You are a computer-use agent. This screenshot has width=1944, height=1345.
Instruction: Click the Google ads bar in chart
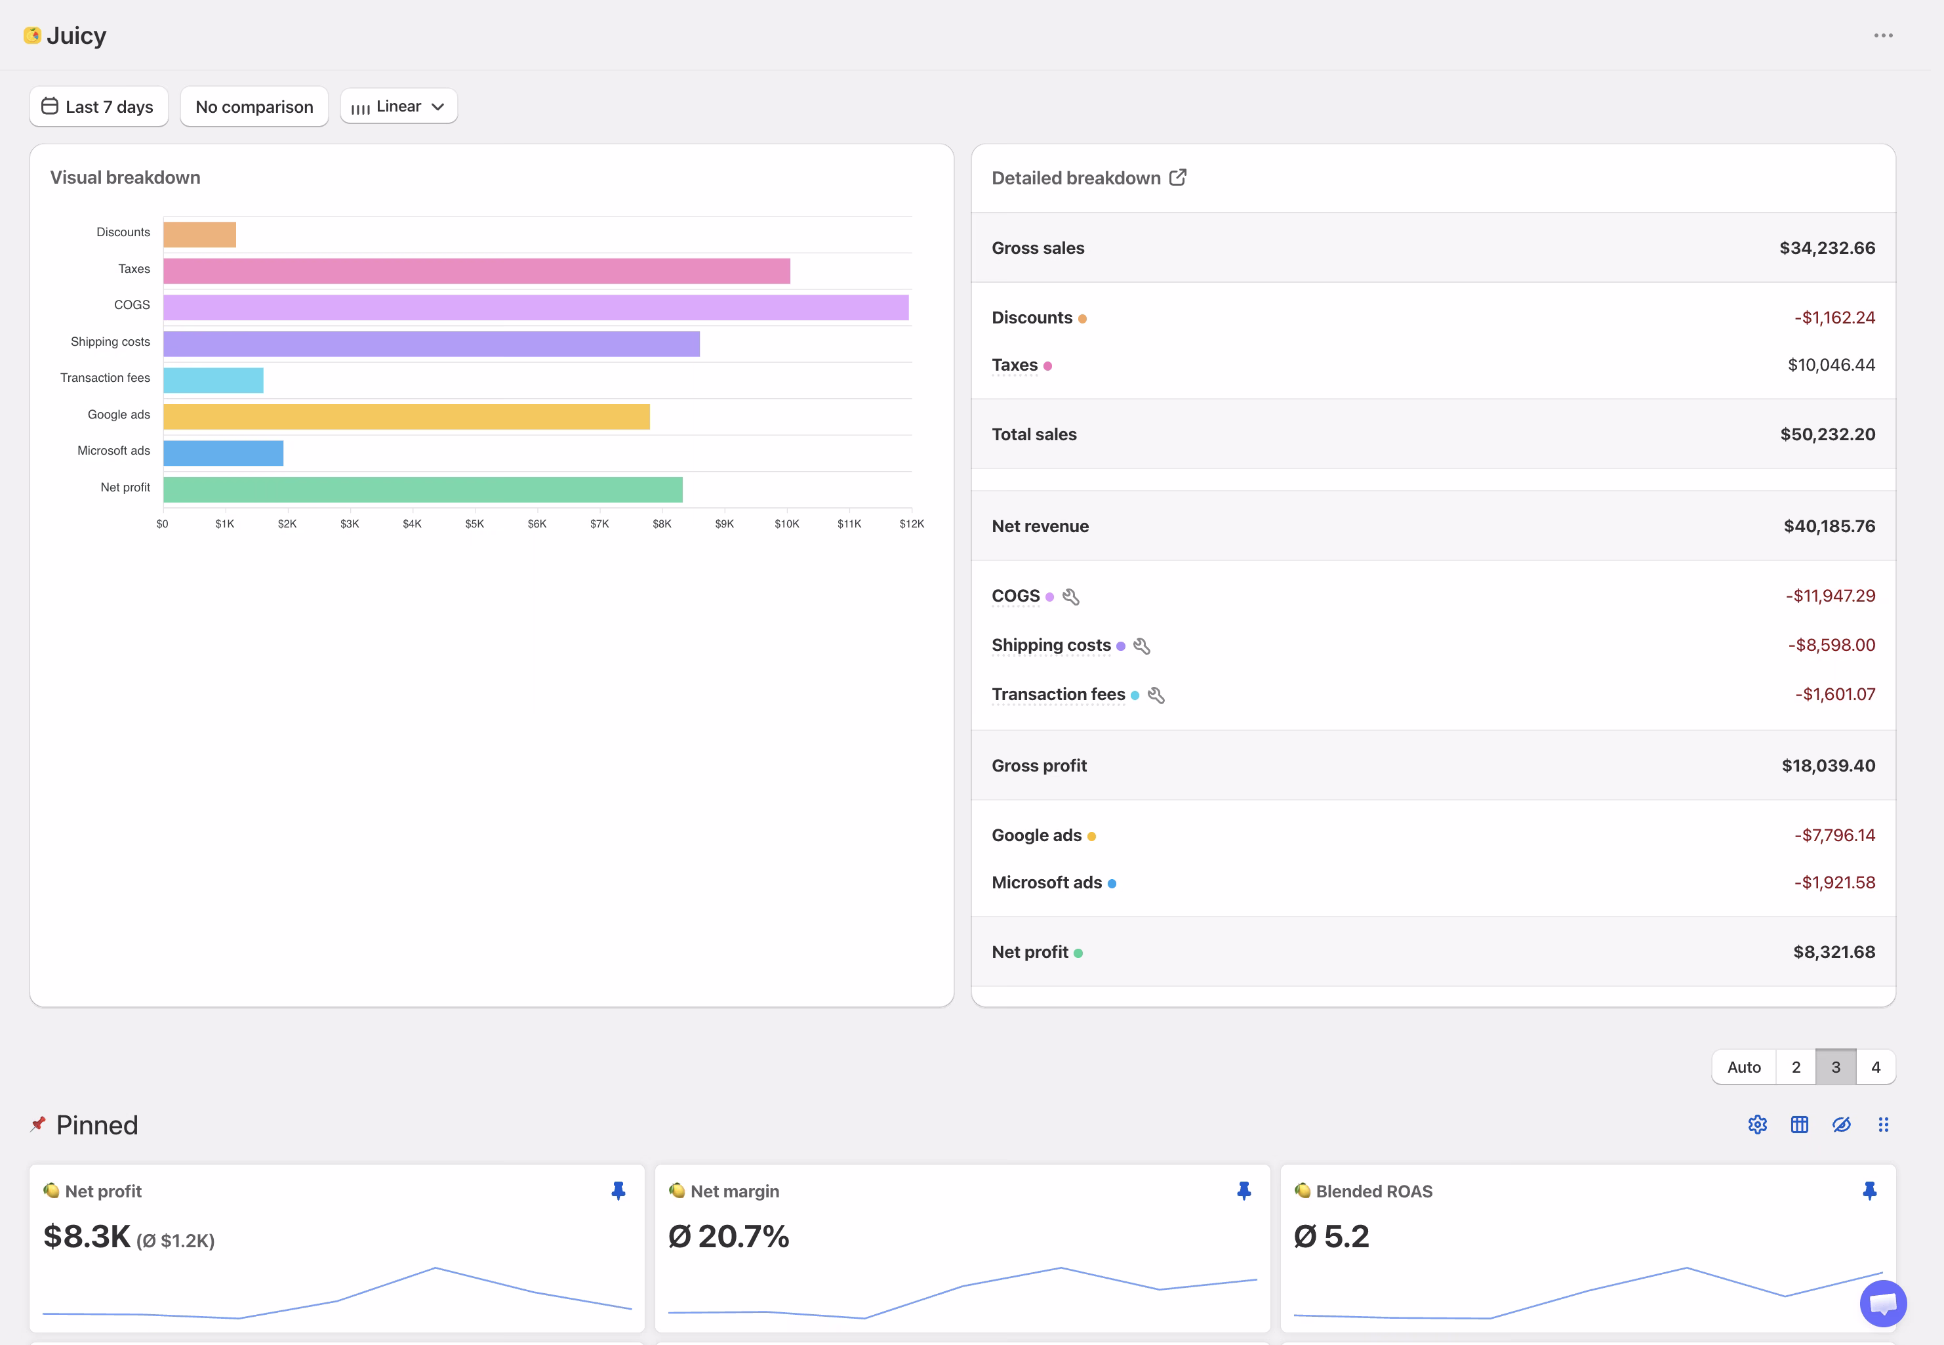pyautogui.click(x=407, y=417)
